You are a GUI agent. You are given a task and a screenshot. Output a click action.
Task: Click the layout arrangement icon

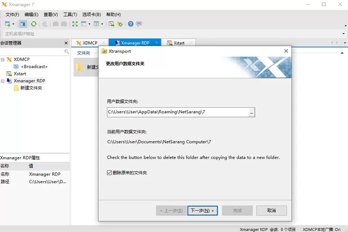96,24
